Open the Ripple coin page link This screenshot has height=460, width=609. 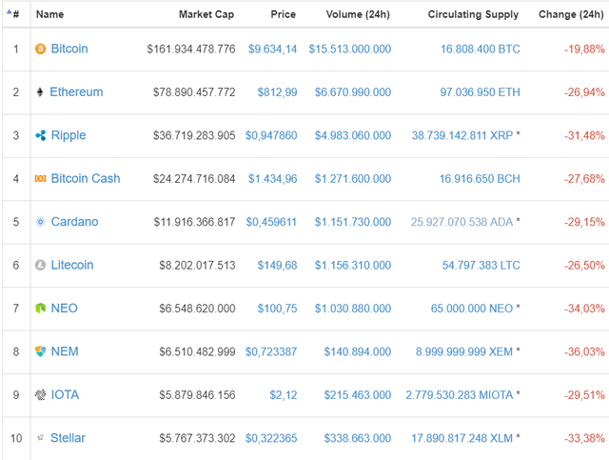point(69,135)
